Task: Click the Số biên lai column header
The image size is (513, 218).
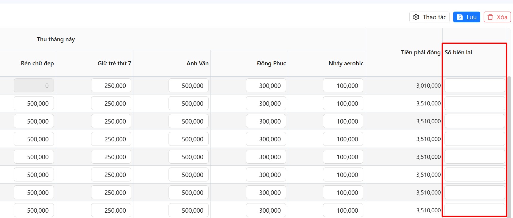Action: coord(458,53)
